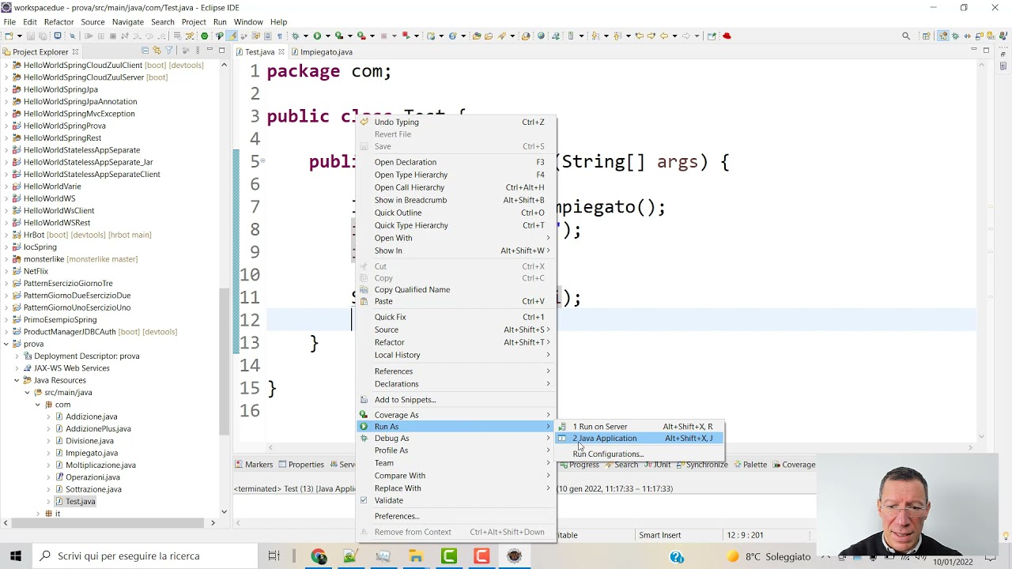This screenshot has width=1012, height=569.
Task: Click the Windows Start button
Action: pos(15,556)
